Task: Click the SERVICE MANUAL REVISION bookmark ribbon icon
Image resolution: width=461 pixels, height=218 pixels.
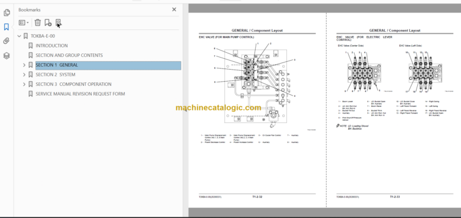Action: 30,94
